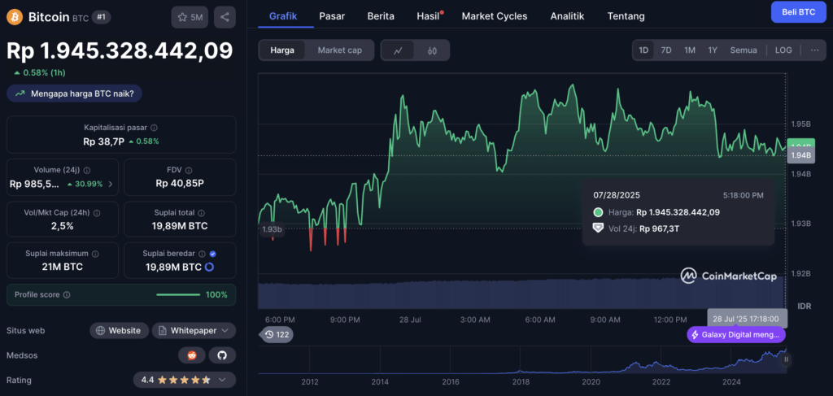The width and height of the screenshot is (833, 396).
Task: Click the 1.94B current price label on axis
Action: click(x=801, y=155)
